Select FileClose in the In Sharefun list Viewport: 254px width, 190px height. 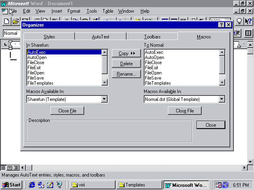click(x=64, y=63)
